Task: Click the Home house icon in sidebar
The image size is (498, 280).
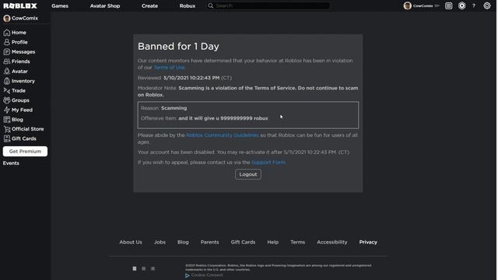Action: click(x=7, y=33)
